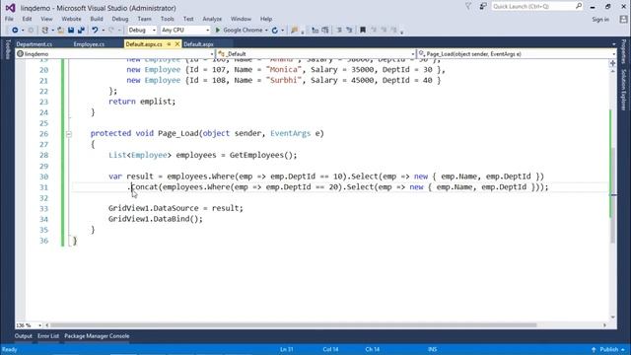Pin the Default.aspx.cs tab
Image resolution: width=631 pixels, height=355 pixels.
169,44
